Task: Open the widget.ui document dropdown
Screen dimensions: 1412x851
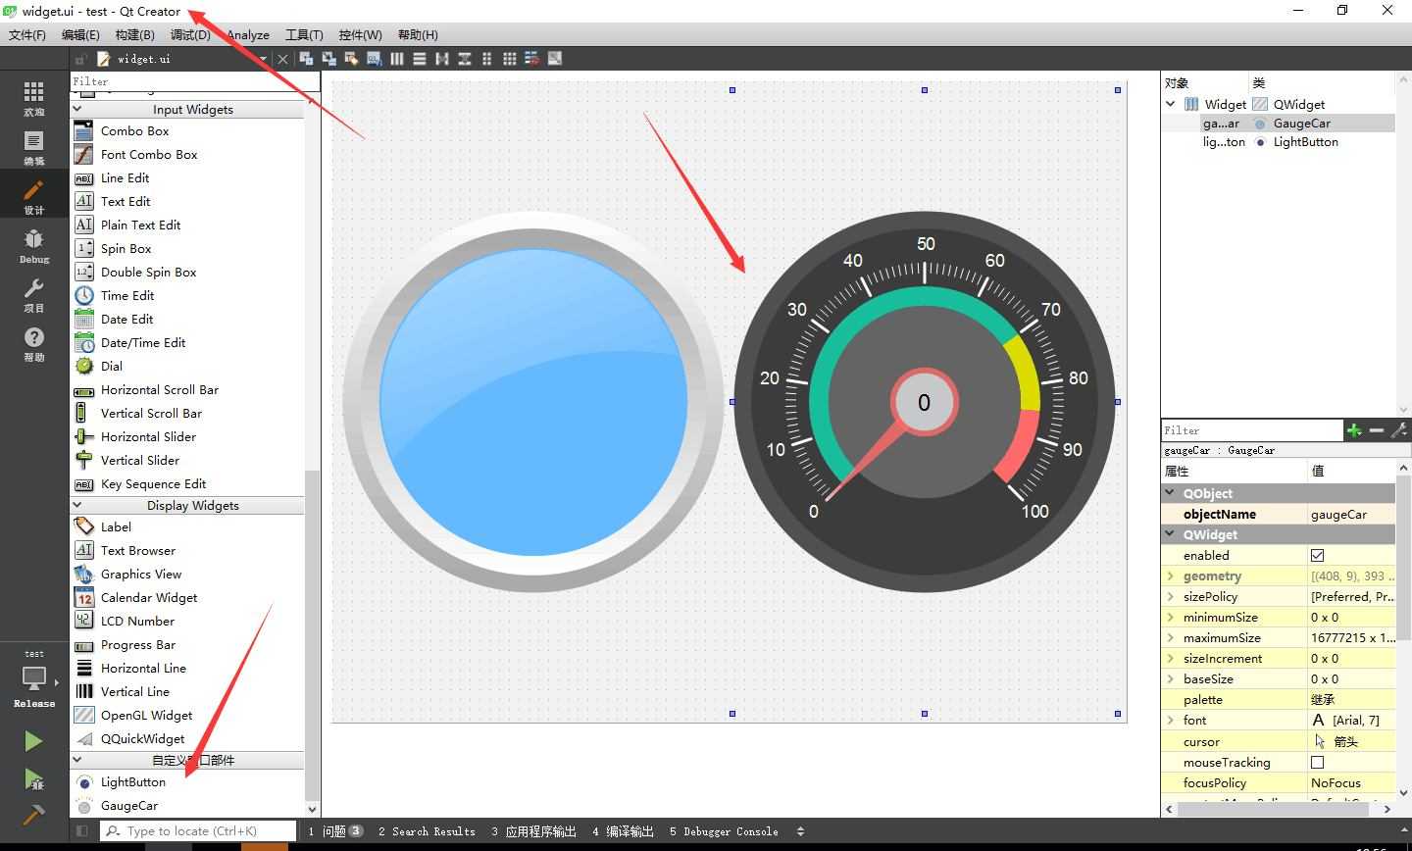Action: [x=263, y=59]
